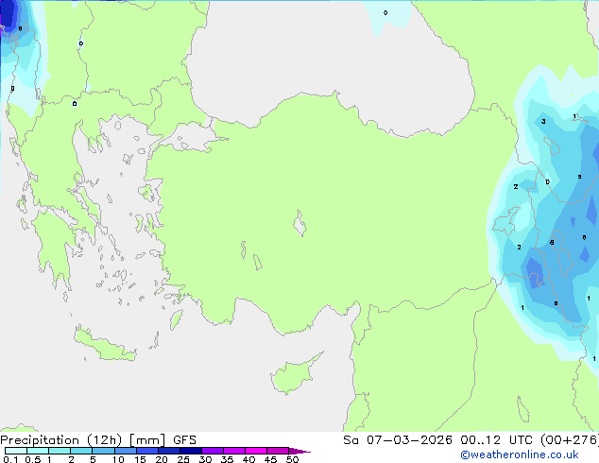The width and height of the screenshot is (599, 463).
Task: Click the 30–35 mm purple legend swatch
Action: point(213,451)
